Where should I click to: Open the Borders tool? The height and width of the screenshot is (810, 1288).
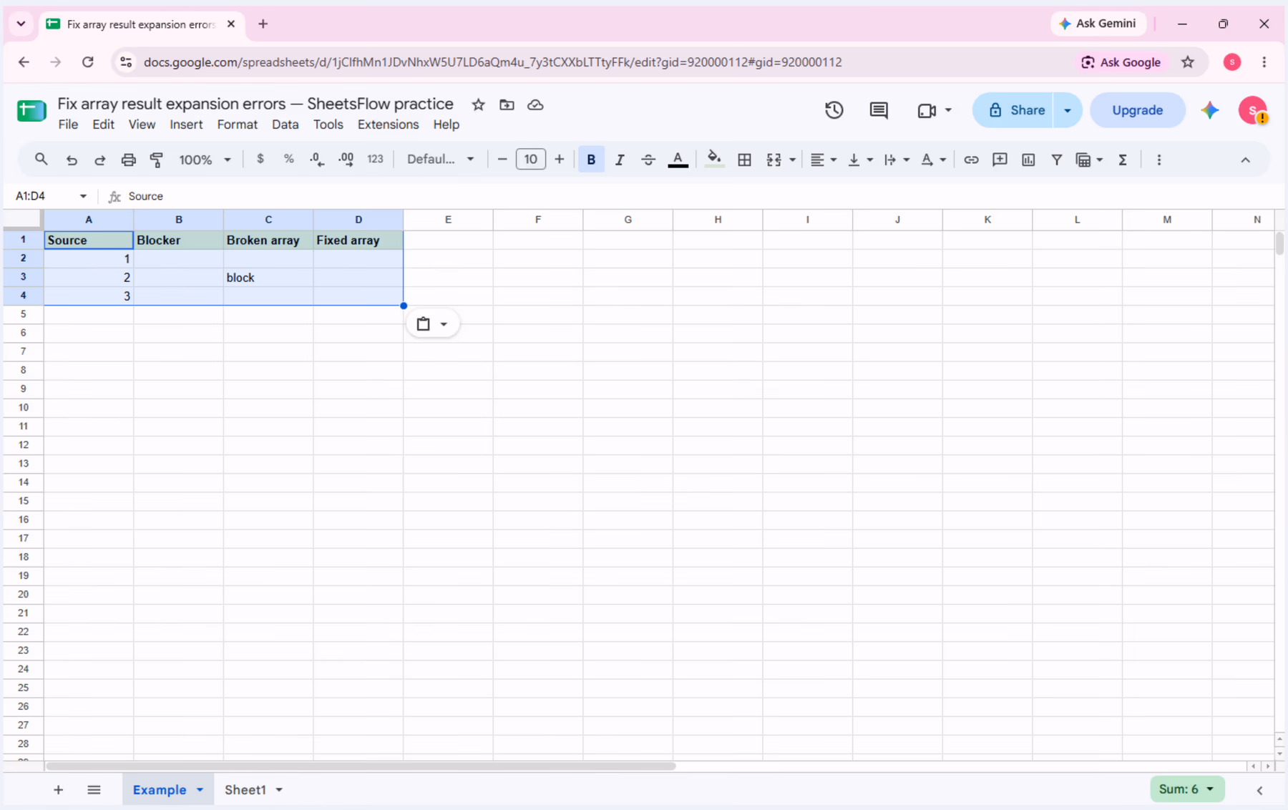[744, 160]
